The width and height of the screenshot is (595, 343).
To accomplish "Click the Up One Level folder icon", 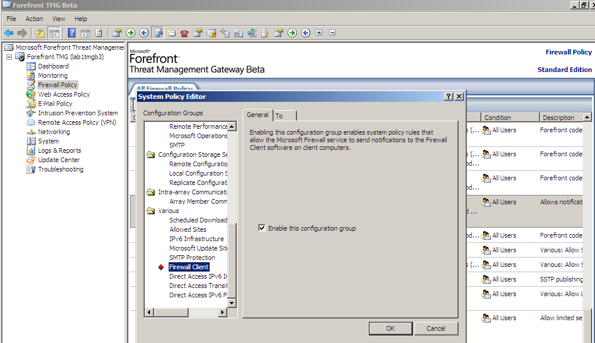I will (x=40, y=33).
